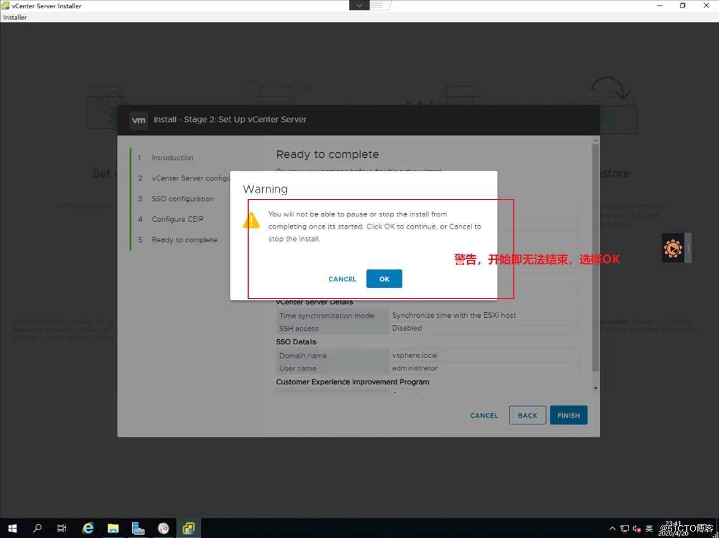This screenshot has width=719, height=538.
Task: Open Server Manager from taskbar
Action: point(138,528)
